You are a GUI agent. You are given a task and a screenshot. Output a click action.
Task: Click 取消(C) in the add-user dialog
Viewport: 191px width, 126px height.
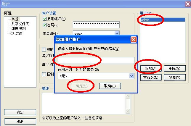point(110,86)
